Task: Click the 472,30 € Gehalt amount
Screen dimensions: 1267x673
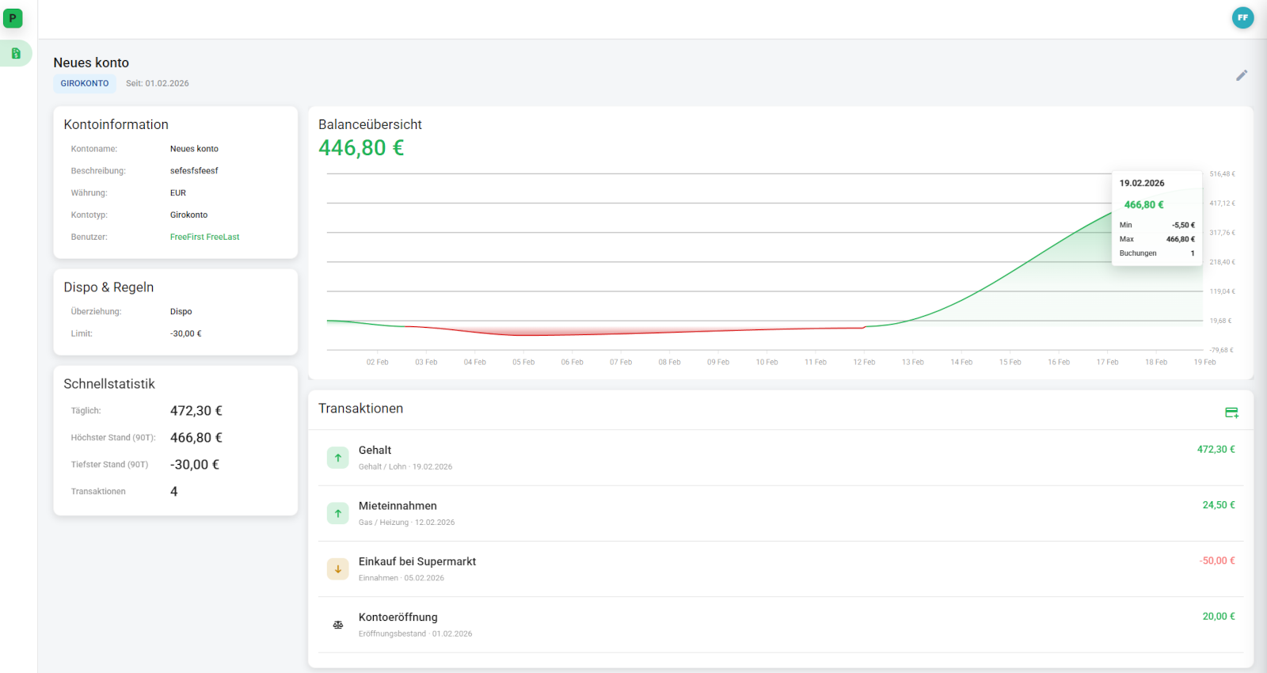Action: 1216,449
